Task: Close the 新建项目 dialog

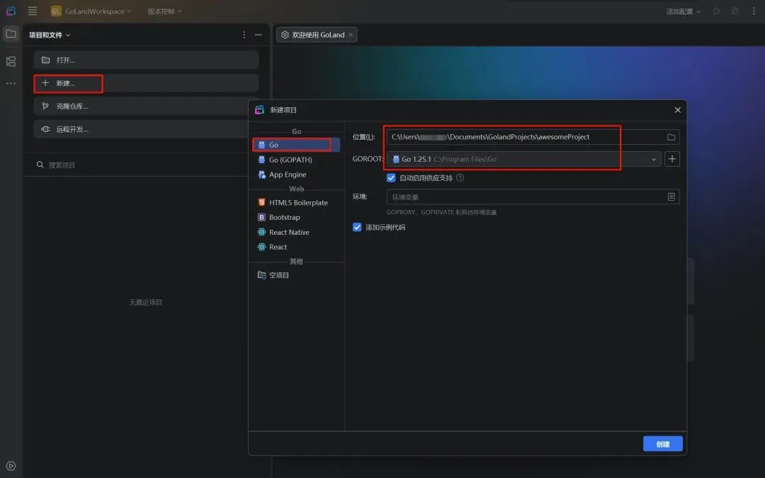Action: (678, 110)
